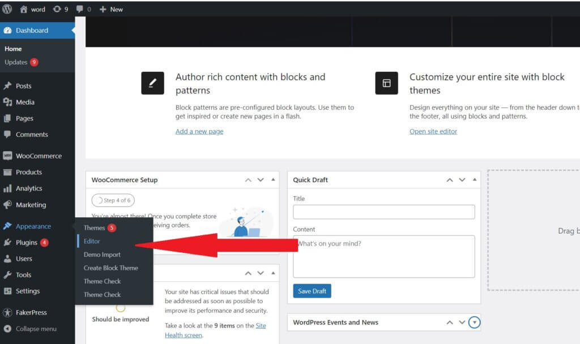
Task: Click the WooCommerce sidebar icon
Action: coord(7,156)
